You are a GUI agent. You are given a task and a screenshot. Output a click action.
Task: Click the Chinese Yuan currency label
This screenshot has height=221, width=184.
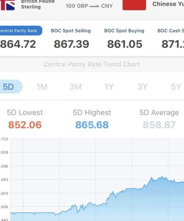coord(168,4)
